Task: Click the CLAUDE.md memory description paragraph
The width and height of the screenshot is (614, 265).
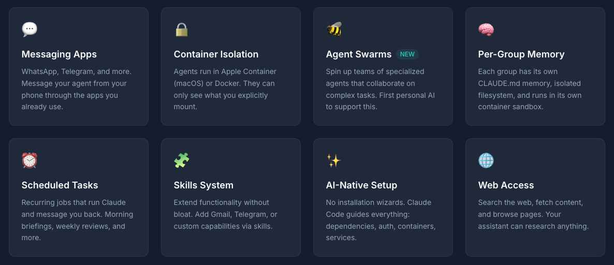Action: (530, 89)
